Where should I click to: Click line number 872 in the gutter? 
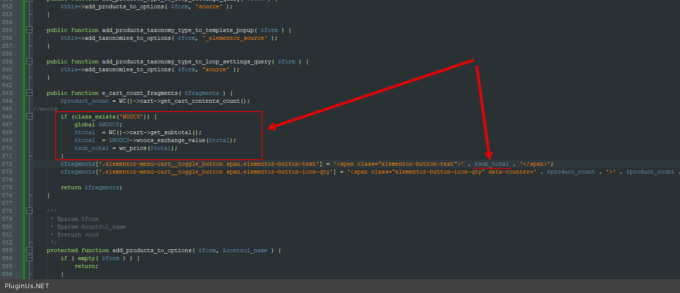click(x=7, y=164)
